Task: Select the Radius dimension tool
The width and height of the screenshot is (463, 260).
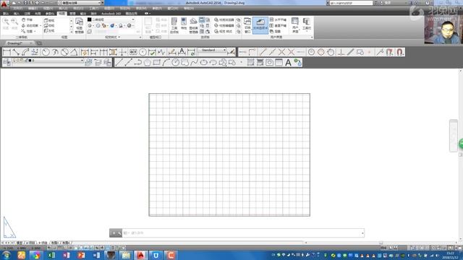Action: point(46,53)
